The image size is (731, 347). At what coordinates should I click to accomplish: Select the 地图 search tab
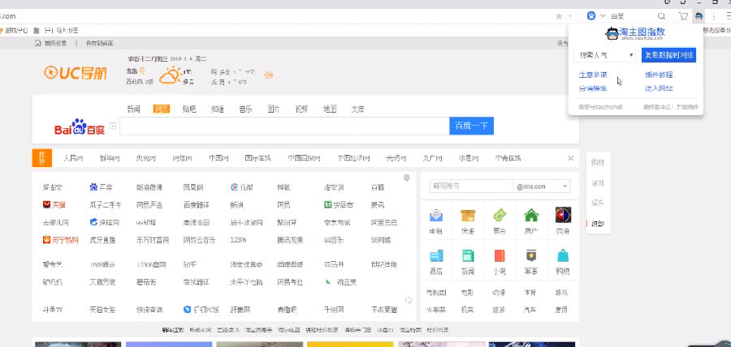tap(330, 109)
